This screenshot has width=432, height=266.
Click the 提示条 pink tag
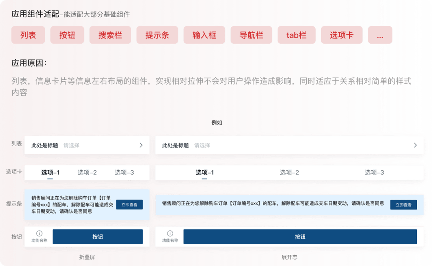[157, 35]
